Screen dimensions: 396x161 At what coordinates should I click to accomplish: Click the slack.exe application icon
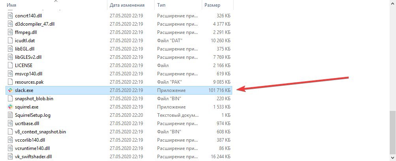coord(10,90)
